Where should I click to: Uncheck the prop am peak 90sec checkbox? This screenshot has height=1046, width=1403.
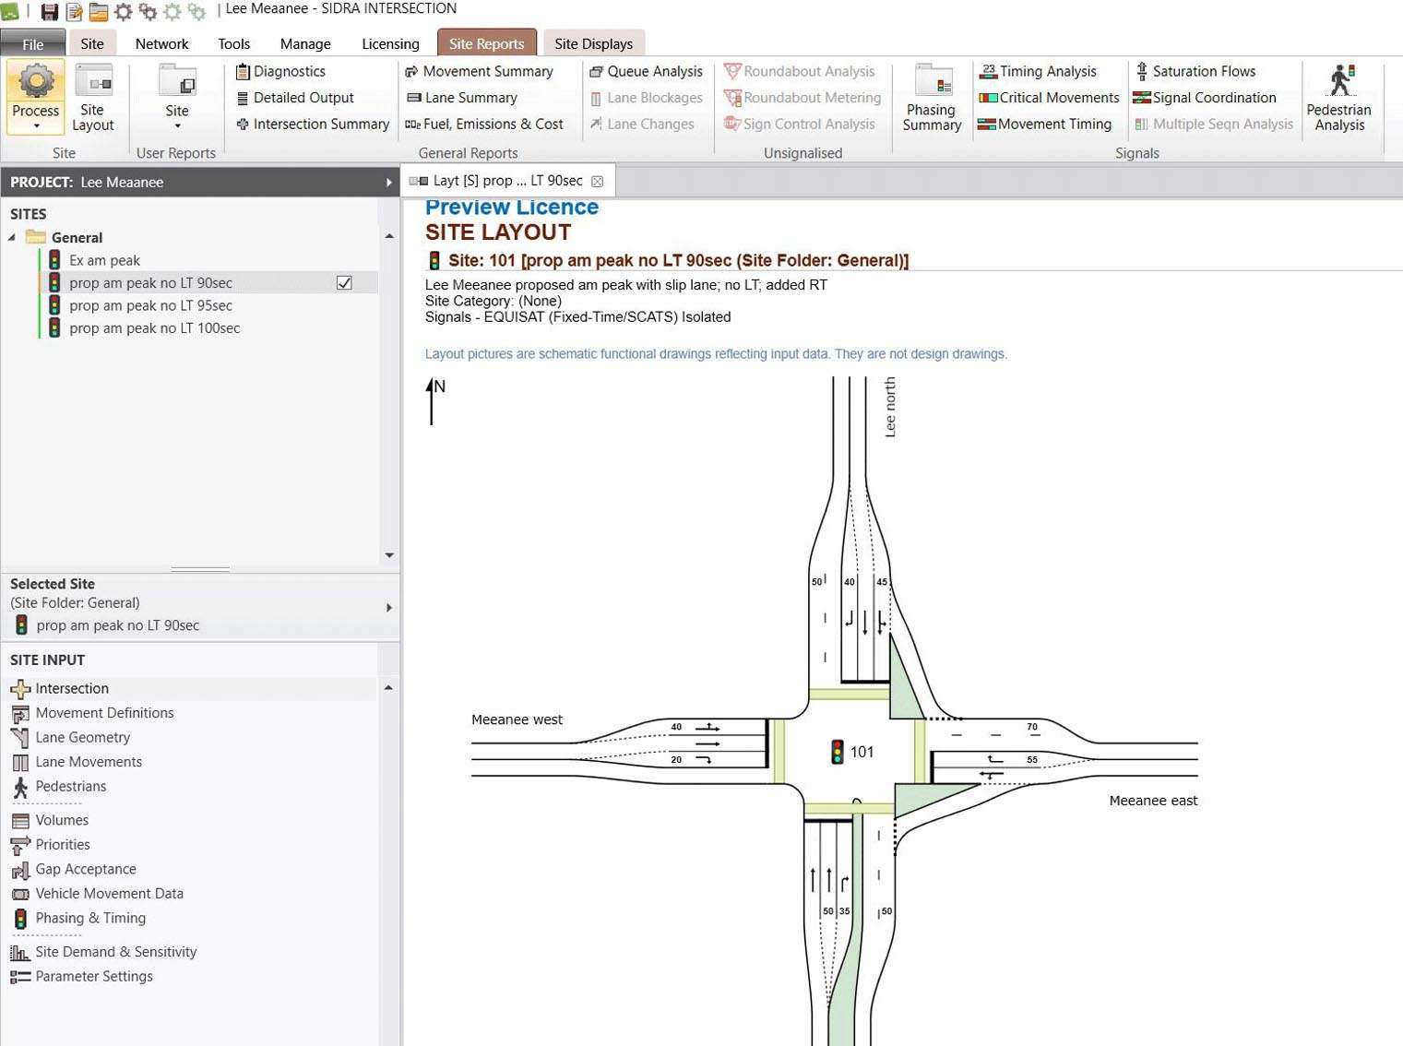(x=344, y=283)
